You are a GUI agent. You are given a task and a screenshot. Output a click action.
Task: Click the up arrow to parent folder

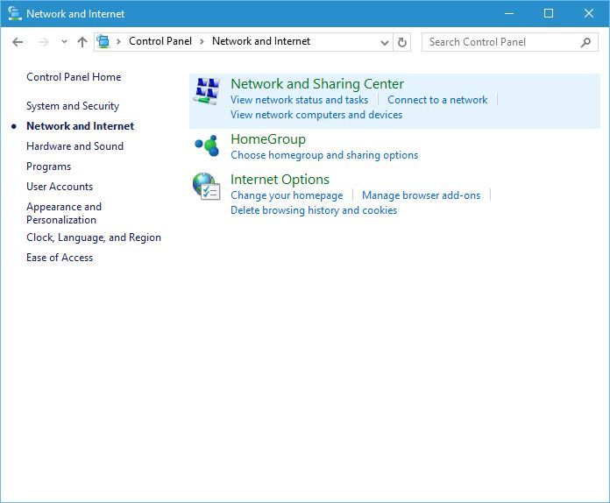[x=82, y=42]
